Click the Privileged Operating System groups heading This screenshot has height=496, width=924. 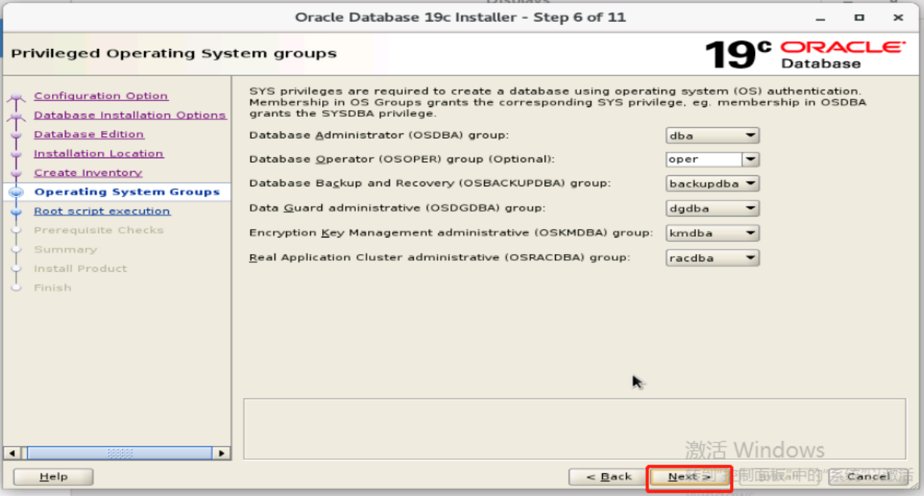coord(174,54)
